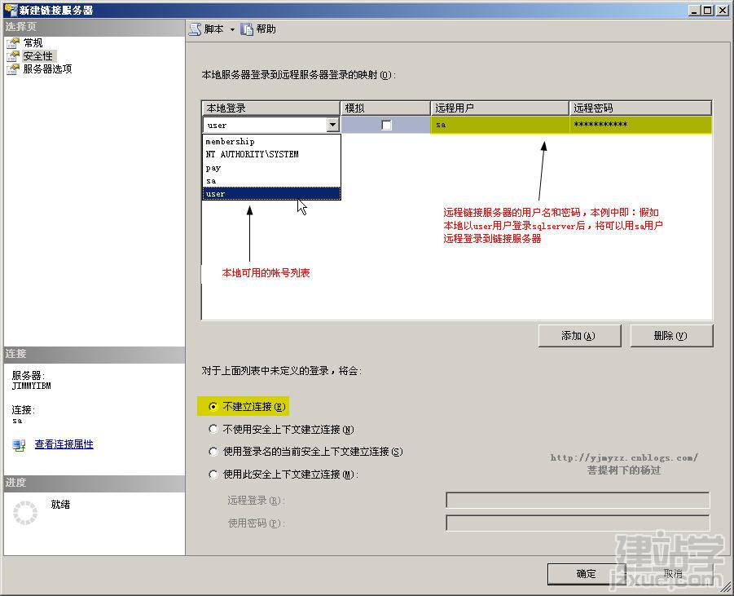Screen dimensions: 734x596
Task: Click the 使用密码 input field
Action: [x=578, y=523]
